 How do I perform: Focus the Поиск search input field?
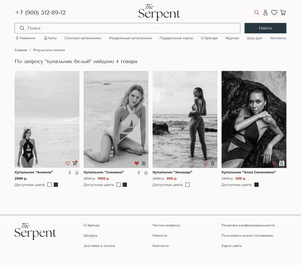(127, 28)
